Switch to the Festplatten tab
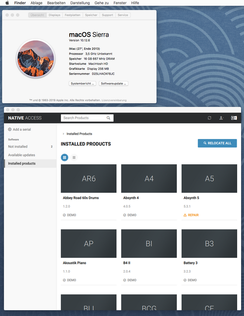Viewport: 244px width, 316px height. pyautogui.click(x=72, y=15)
